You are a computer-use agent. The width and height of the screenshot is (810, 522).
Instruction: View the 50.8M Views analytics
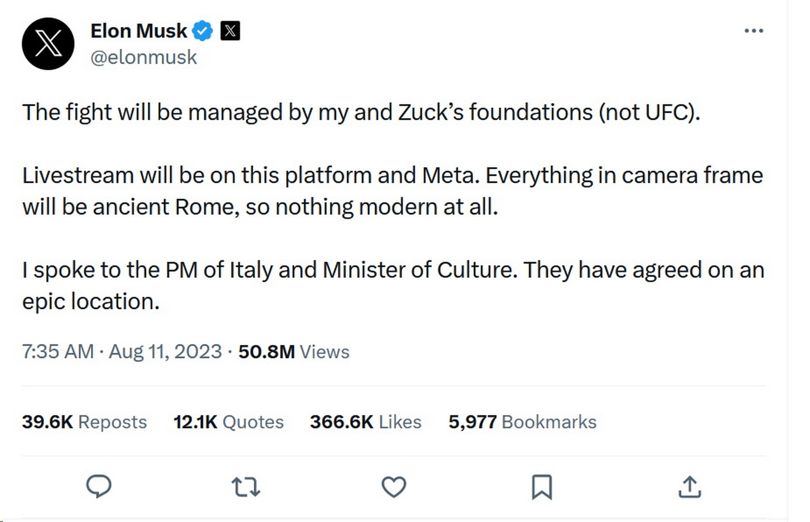click(x=293, y=351)
